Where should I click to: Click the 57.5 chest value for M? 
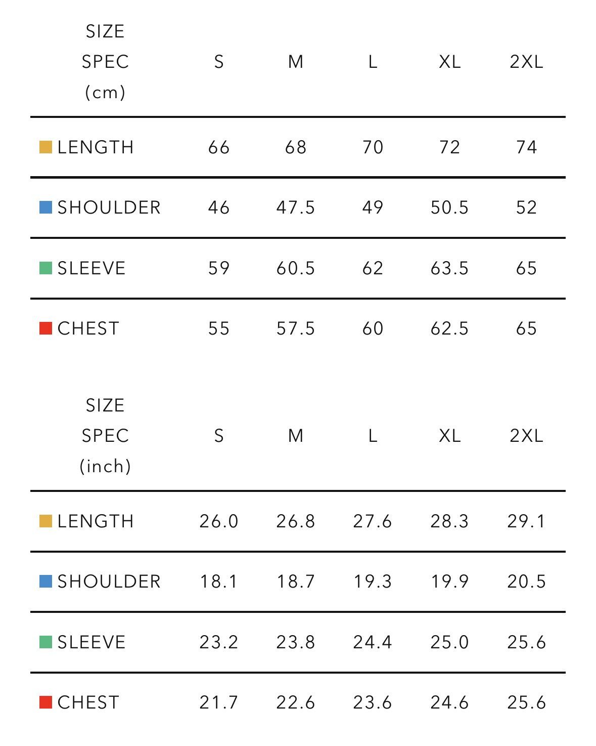pyautogui.click(x=296, y=328)
